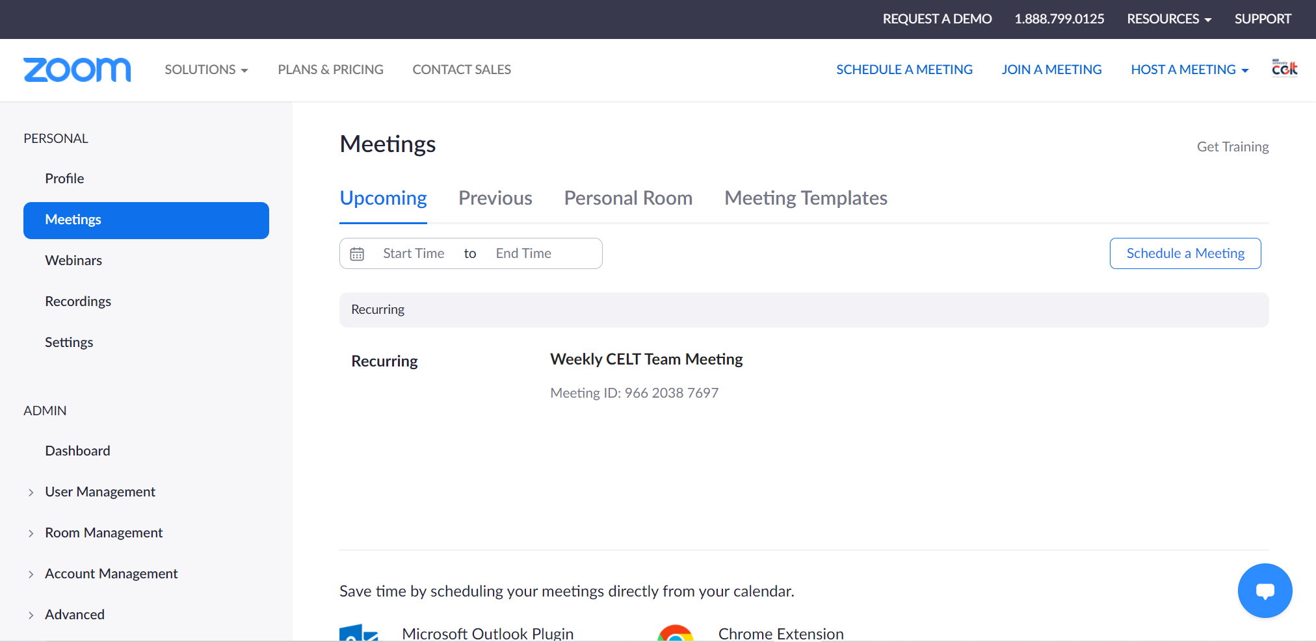1316x642 pixels.
Task: Click Join a Meeting link
Action: [1051, 70]
